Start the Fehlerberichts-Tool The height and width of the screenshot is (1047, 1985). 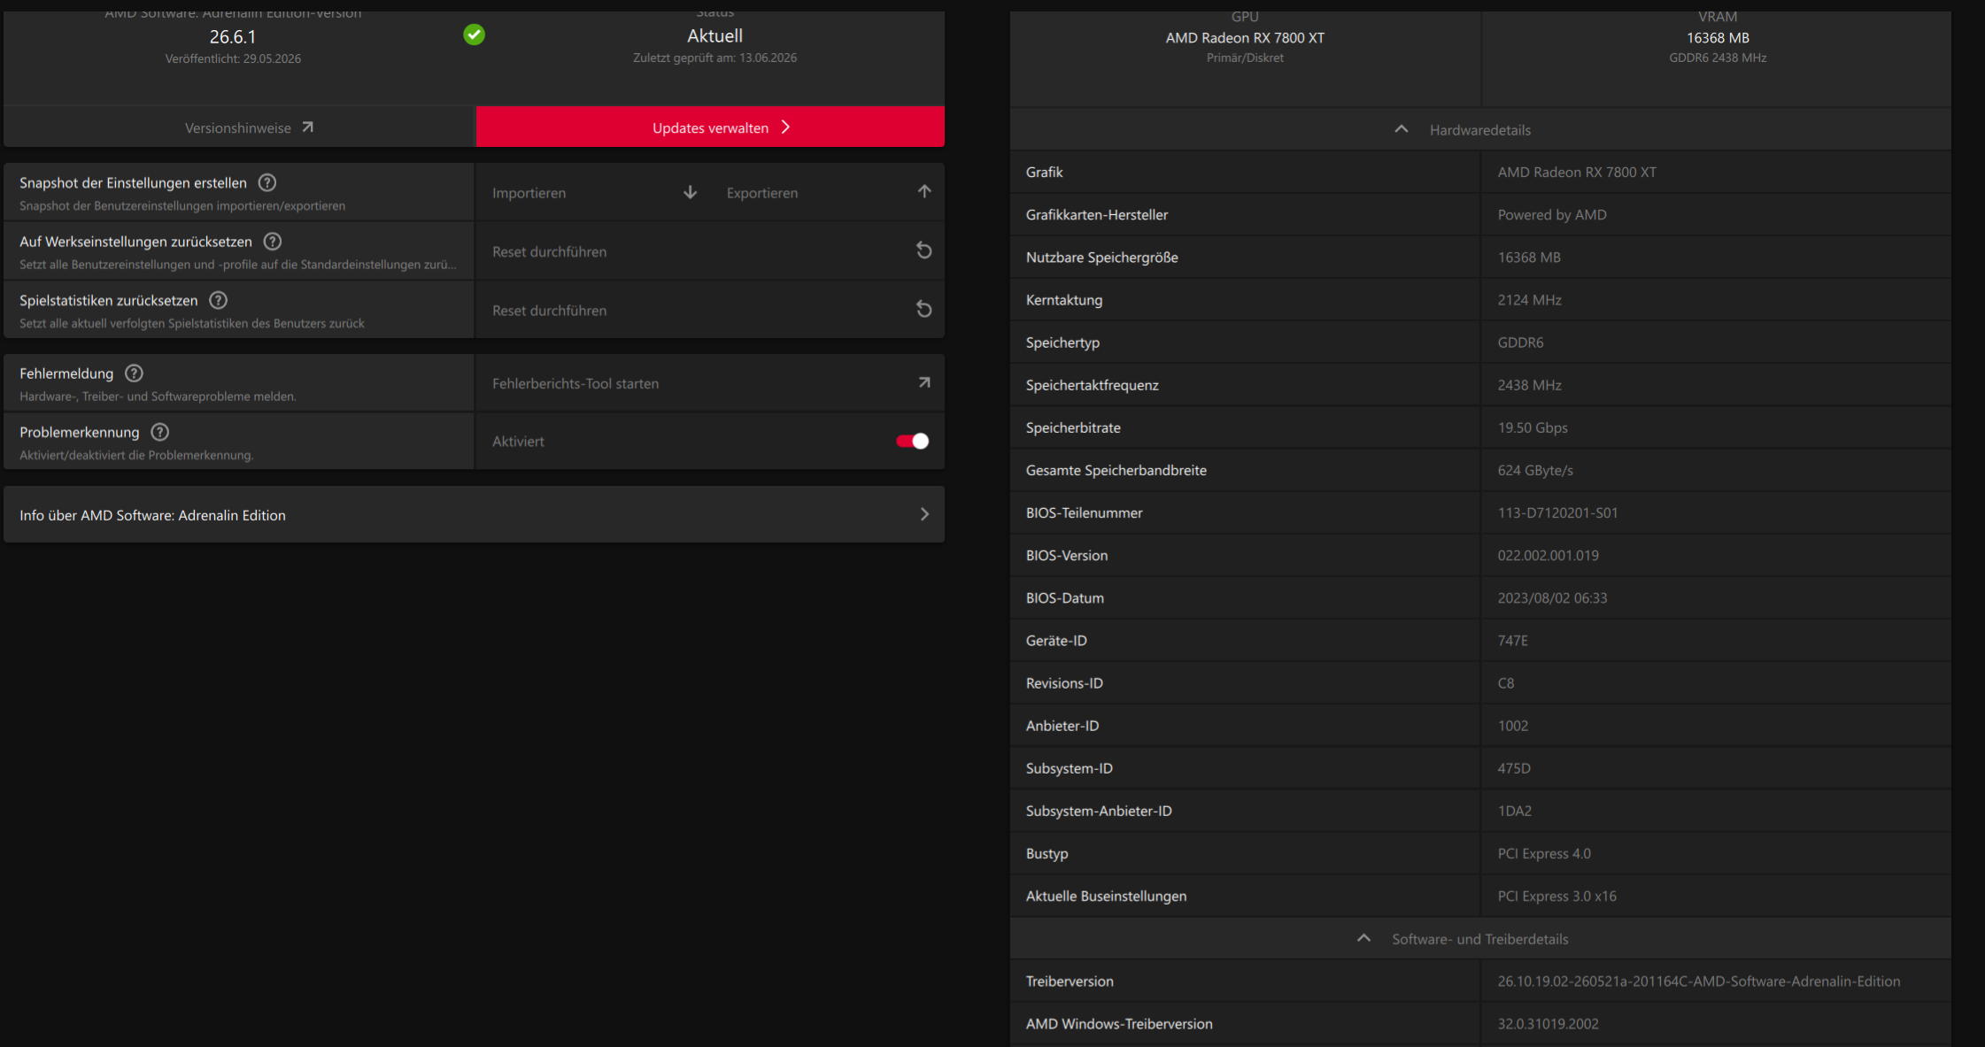coord(575,383)
